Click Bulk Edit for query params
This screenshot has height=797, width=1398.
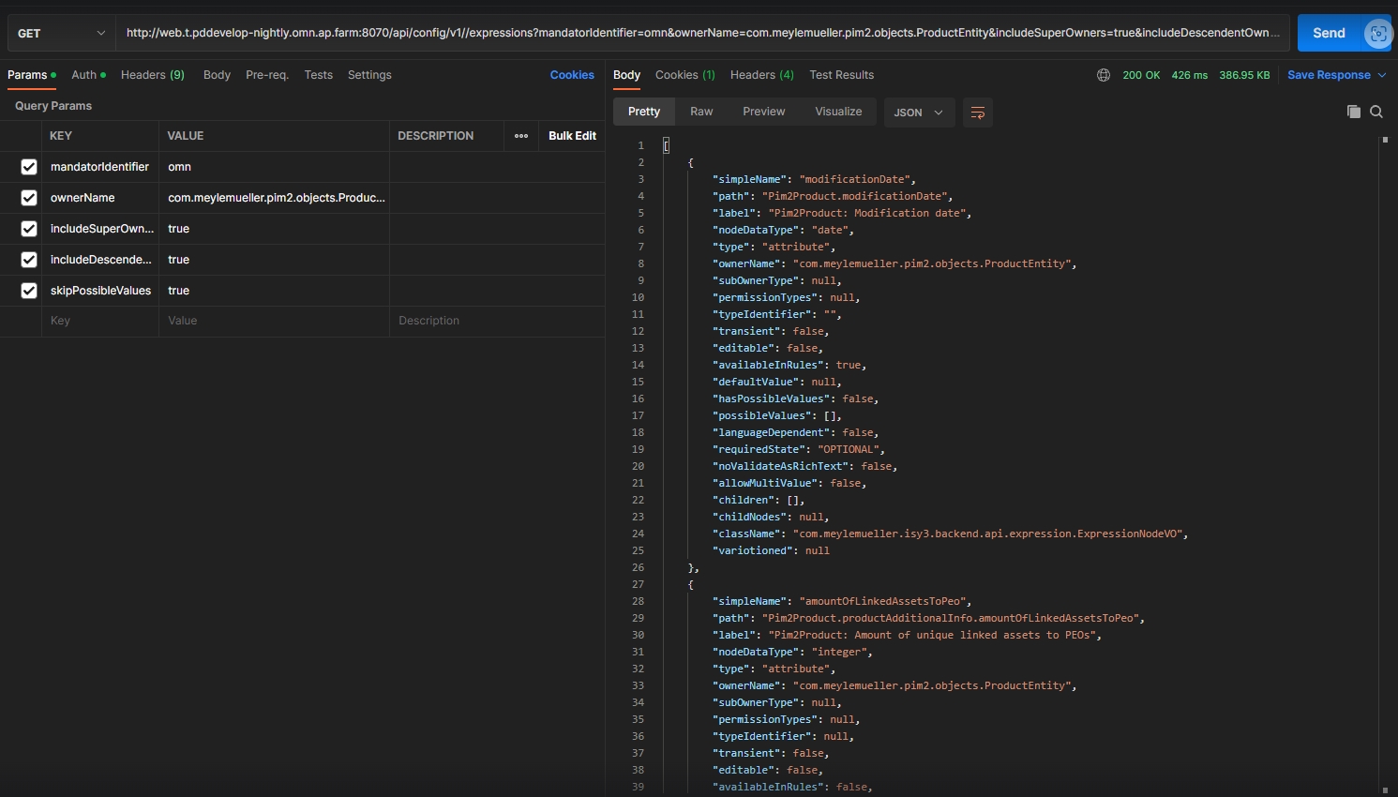click(572, 136)
